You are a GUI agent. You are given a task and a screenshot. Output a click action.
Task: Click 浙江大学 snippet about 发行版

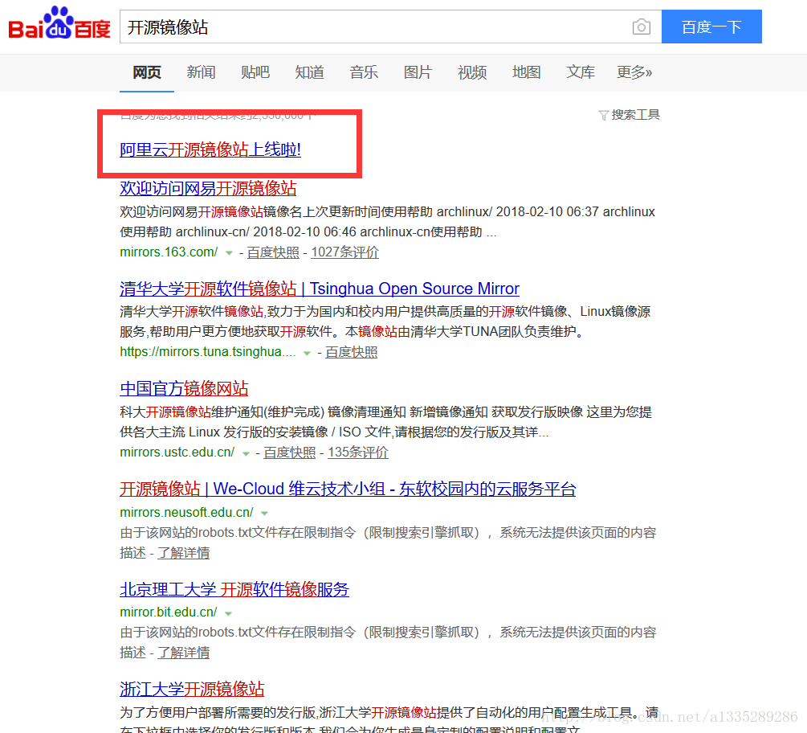coord(389,719)
